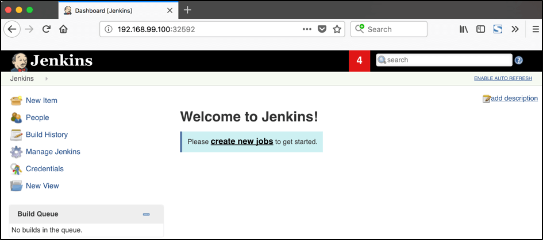Image resolution: width=543 pixels, height=240 pixels.
Task: Open the People icon in sidebar
Action: pyautogui.click(x=16, y=118)
